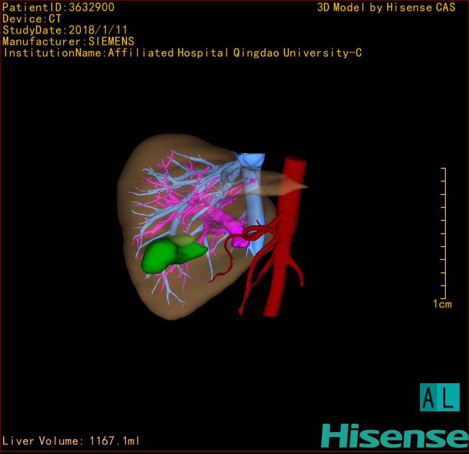Click the Manufacturer:SIEMENS label
The height and width of the screenshot is (454, 469).
pos(68,41)
